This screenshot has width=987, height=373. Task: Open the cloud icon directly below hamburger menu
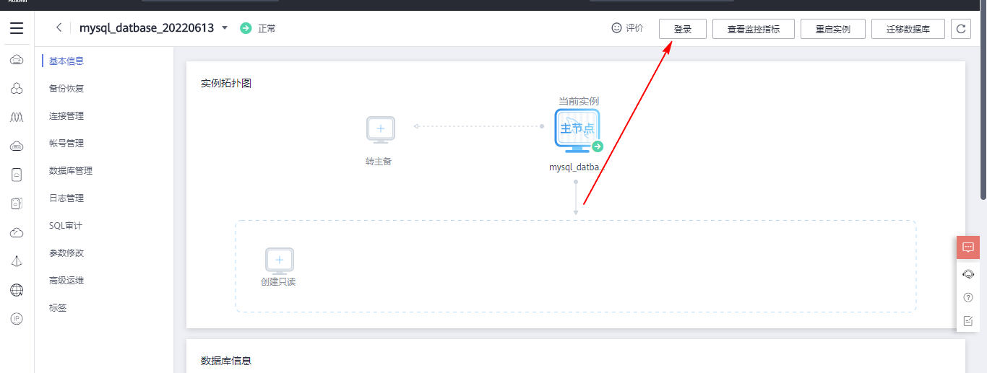(17, 59)
